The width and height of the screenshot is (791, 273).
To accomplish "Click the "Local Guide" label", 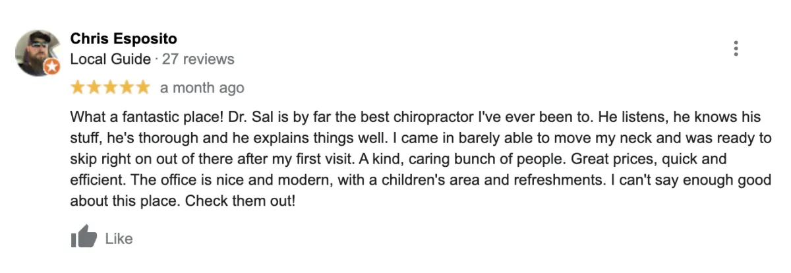I will (111, 59).
